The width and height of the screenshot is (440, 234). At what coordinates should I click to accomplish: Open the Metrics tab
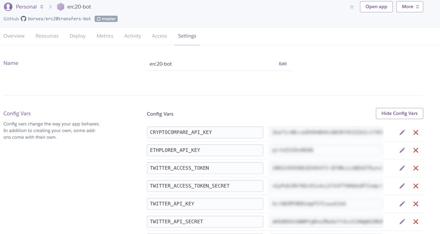(x=105, y=36)
